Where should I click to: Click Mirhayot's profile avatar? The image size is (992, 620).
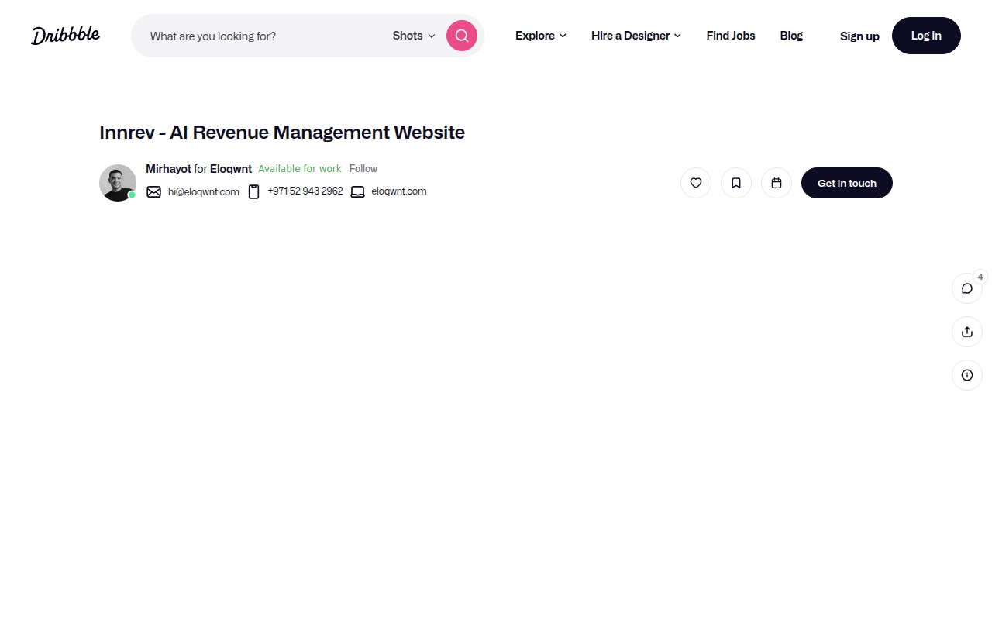point(117,183)
